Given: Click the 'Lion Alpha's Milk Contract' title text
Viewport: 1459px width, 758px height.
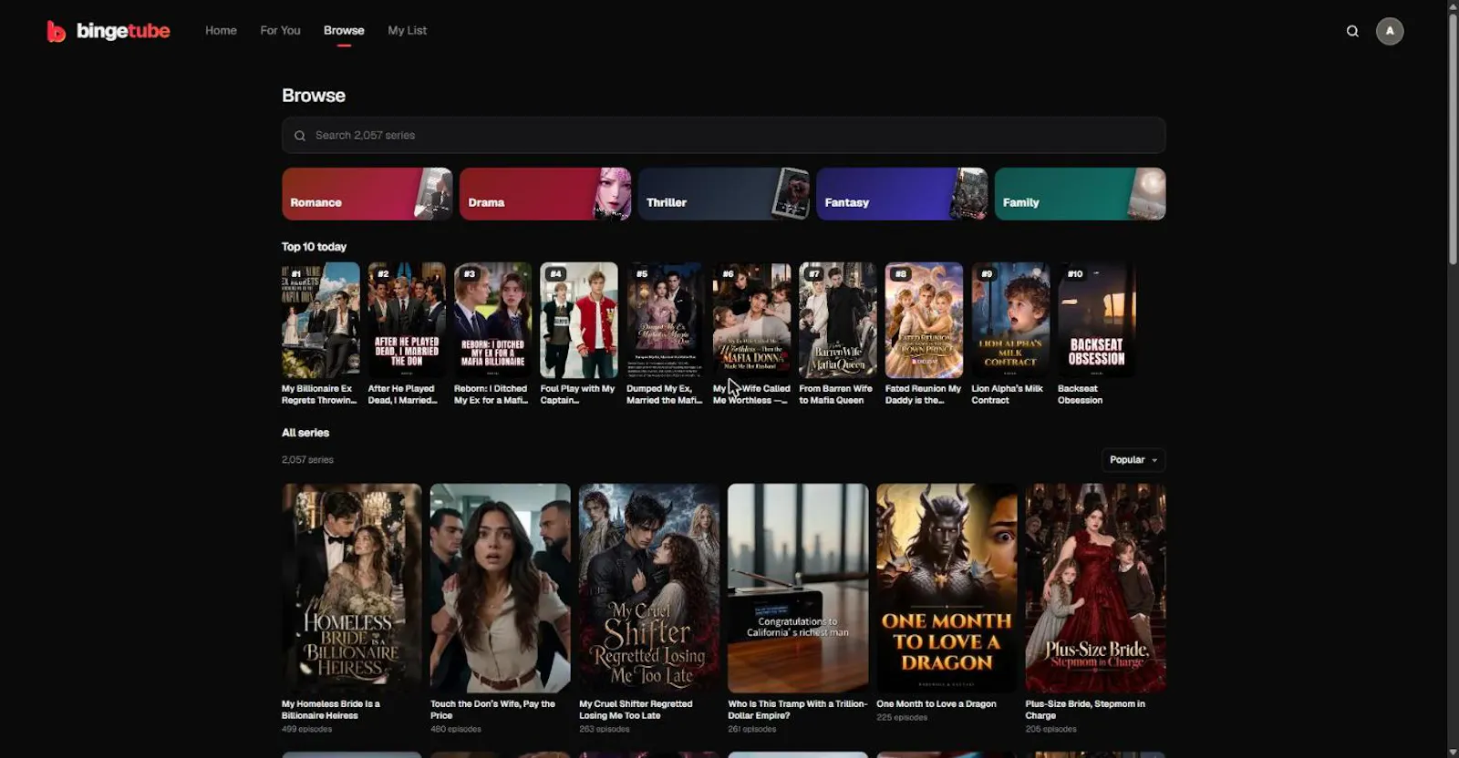Looking at the screenshot, I should (1007, 394).
